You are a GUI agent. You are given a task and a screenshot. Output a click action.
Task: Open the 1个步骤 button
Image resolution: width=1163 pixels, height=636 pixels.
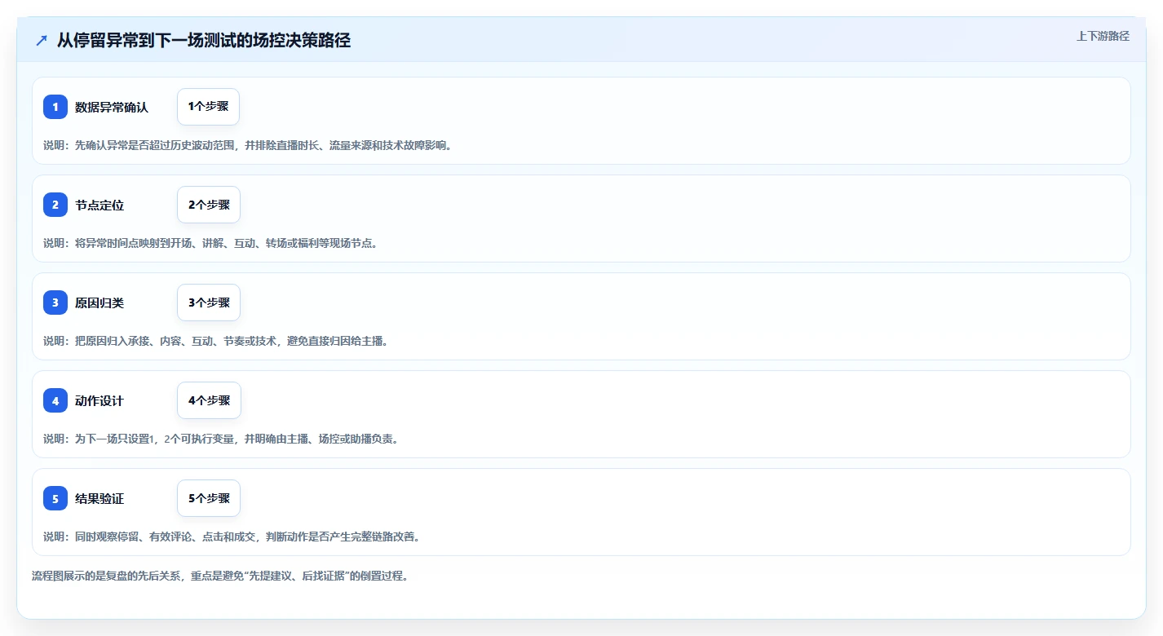pos(208,107)
